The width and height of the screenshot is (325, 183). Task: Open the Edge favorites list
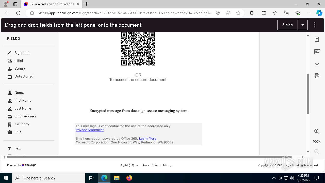(x=275, y=13)
